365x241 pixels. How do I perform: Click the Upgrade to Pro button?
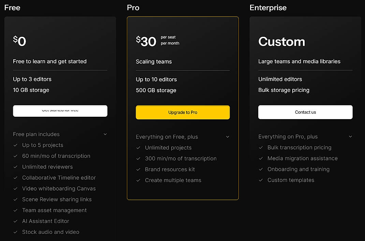click(x=182, y=112)
